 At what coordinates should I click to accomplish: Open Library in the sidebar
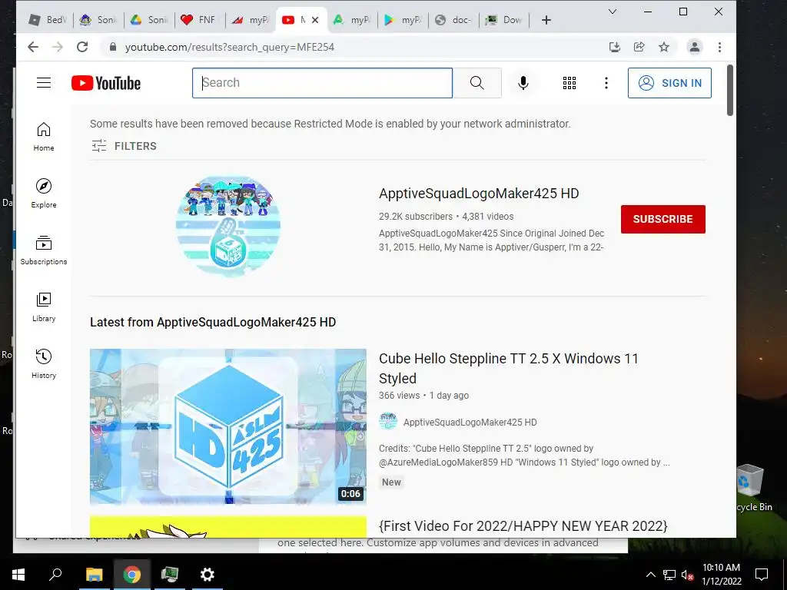[44, 307]
